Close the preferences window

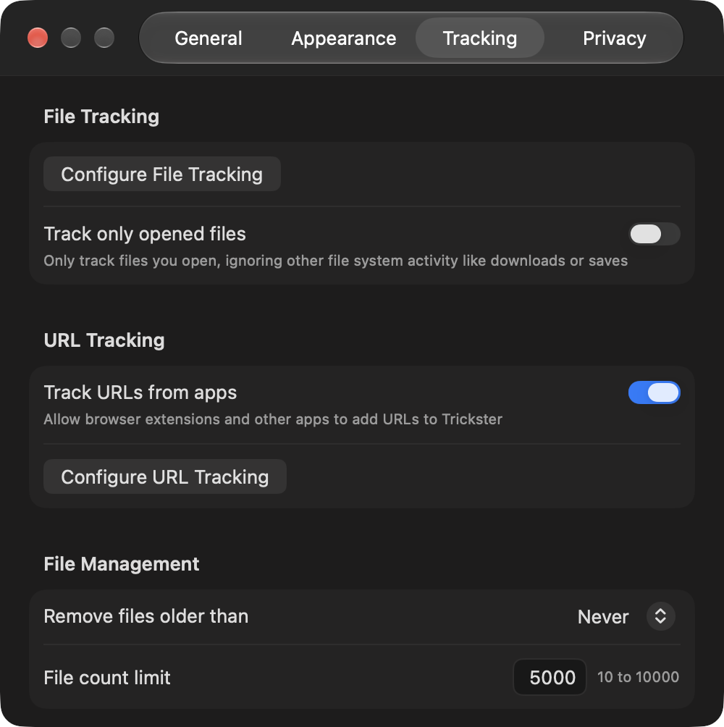pyautogui.click(x=38, y=38)
